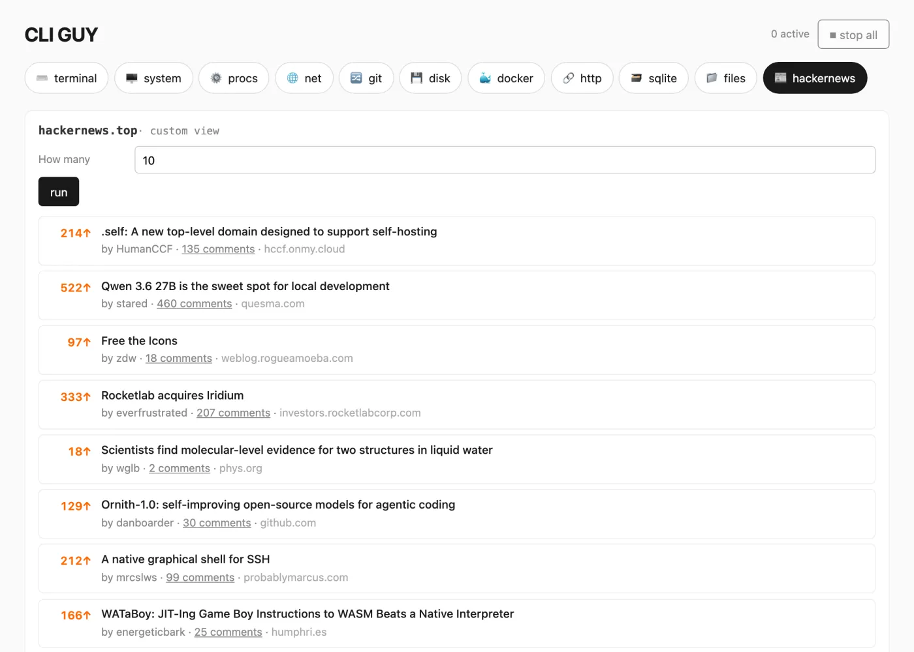Open 30 comments on Ornith-1.0 story
The image size is (914, 652).
(x=217, y=523)
